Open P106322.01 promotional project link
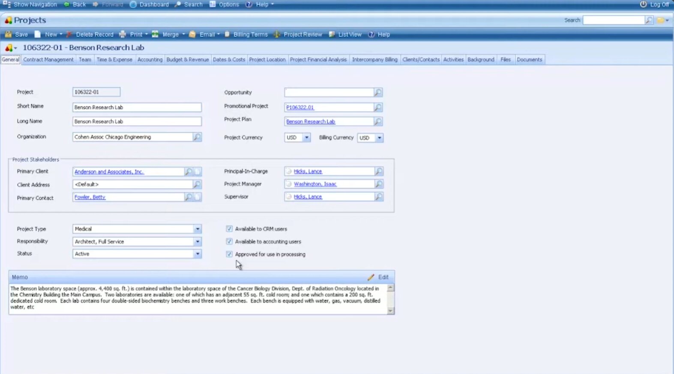This screenshot has width=674, height=374. point(300,107)
